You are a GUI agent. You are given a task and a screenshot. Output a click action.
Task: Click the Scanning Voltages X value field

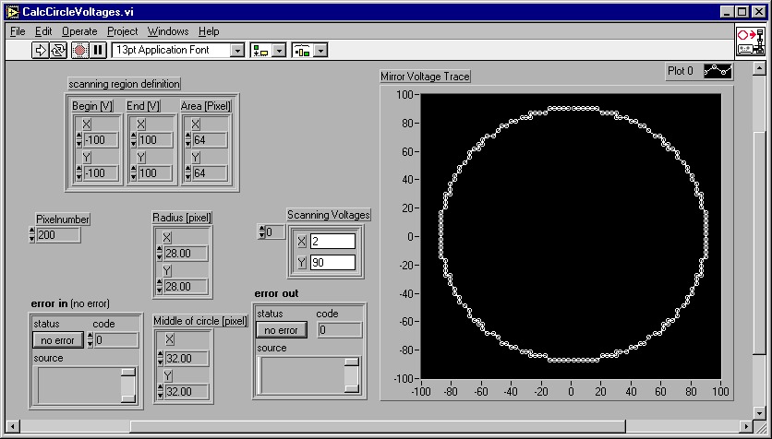coord(332,242)
